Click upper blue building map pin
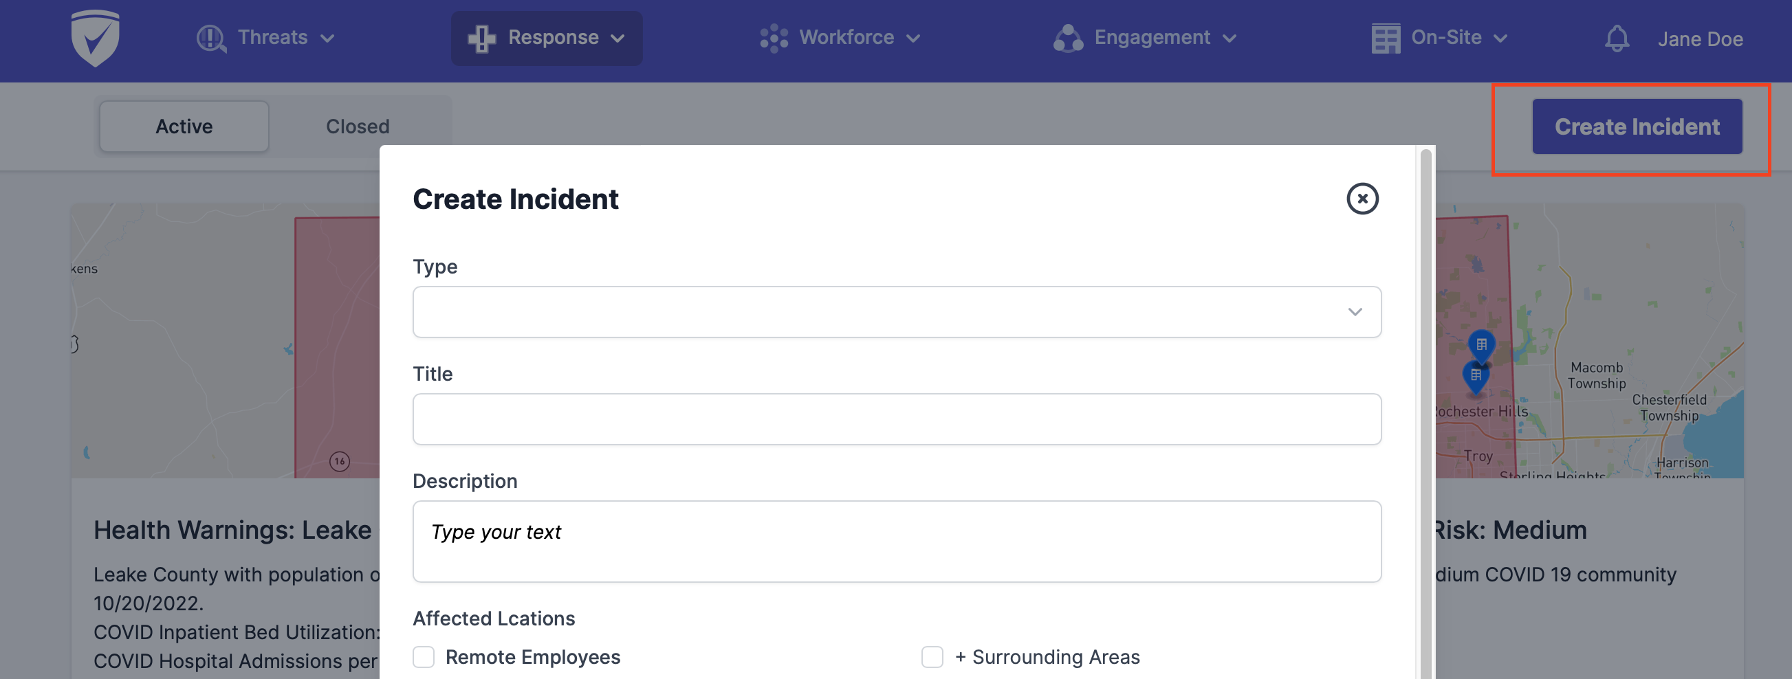Image resolution: width=1792 pixels, height=679 pixels. click(1481, 346)
